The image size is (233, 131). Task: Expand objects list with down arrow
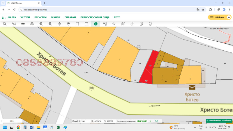[x=229, y=17]
